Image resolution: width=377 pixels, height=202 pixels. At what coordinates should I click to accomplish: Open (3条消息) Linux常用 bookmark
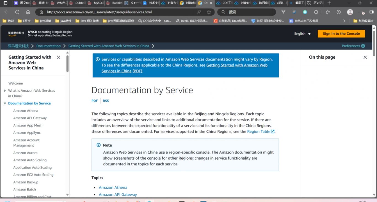[230, 21]
